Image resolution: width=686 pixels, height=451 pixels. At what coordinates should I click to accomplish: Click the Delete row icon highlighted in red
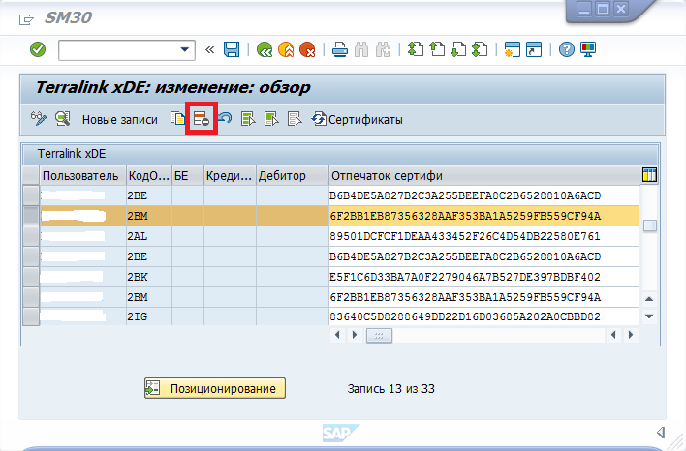202,119
